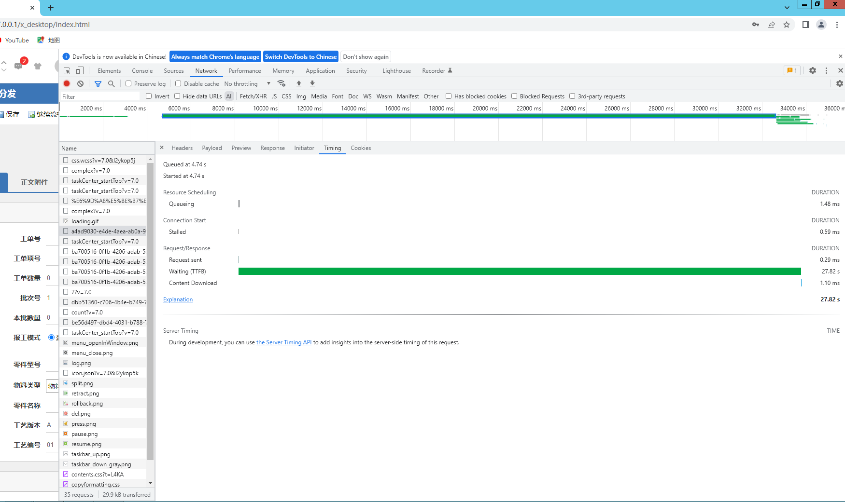Open the Lighthouse panel
Screen dimensions: 845x502
point(397,70)
